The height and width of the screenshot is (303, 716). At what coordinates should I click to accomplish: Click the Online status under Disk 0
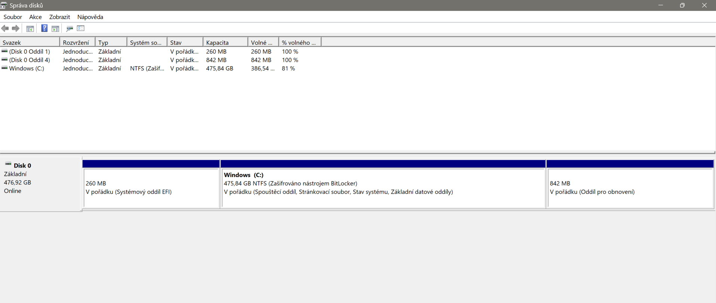coord(13,191)
